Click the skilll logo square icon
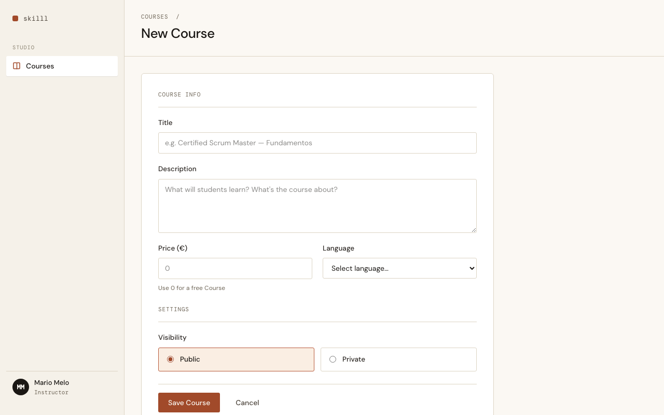 (x=16, y=18)
